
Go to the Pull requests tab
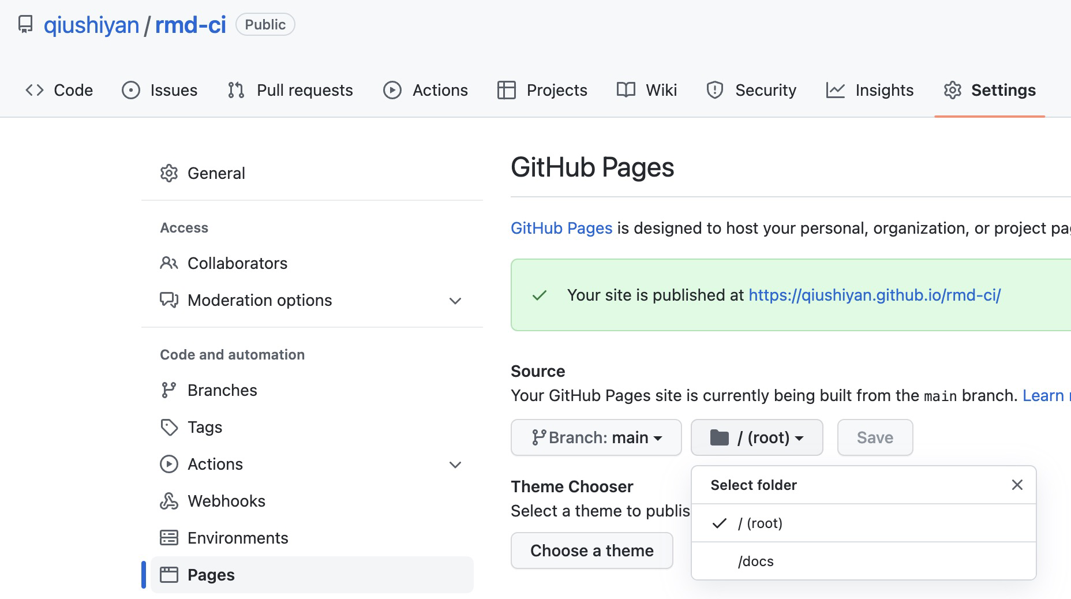click(290, 90)
